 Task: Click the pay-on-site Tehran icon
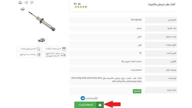click(x=38, y=55)
